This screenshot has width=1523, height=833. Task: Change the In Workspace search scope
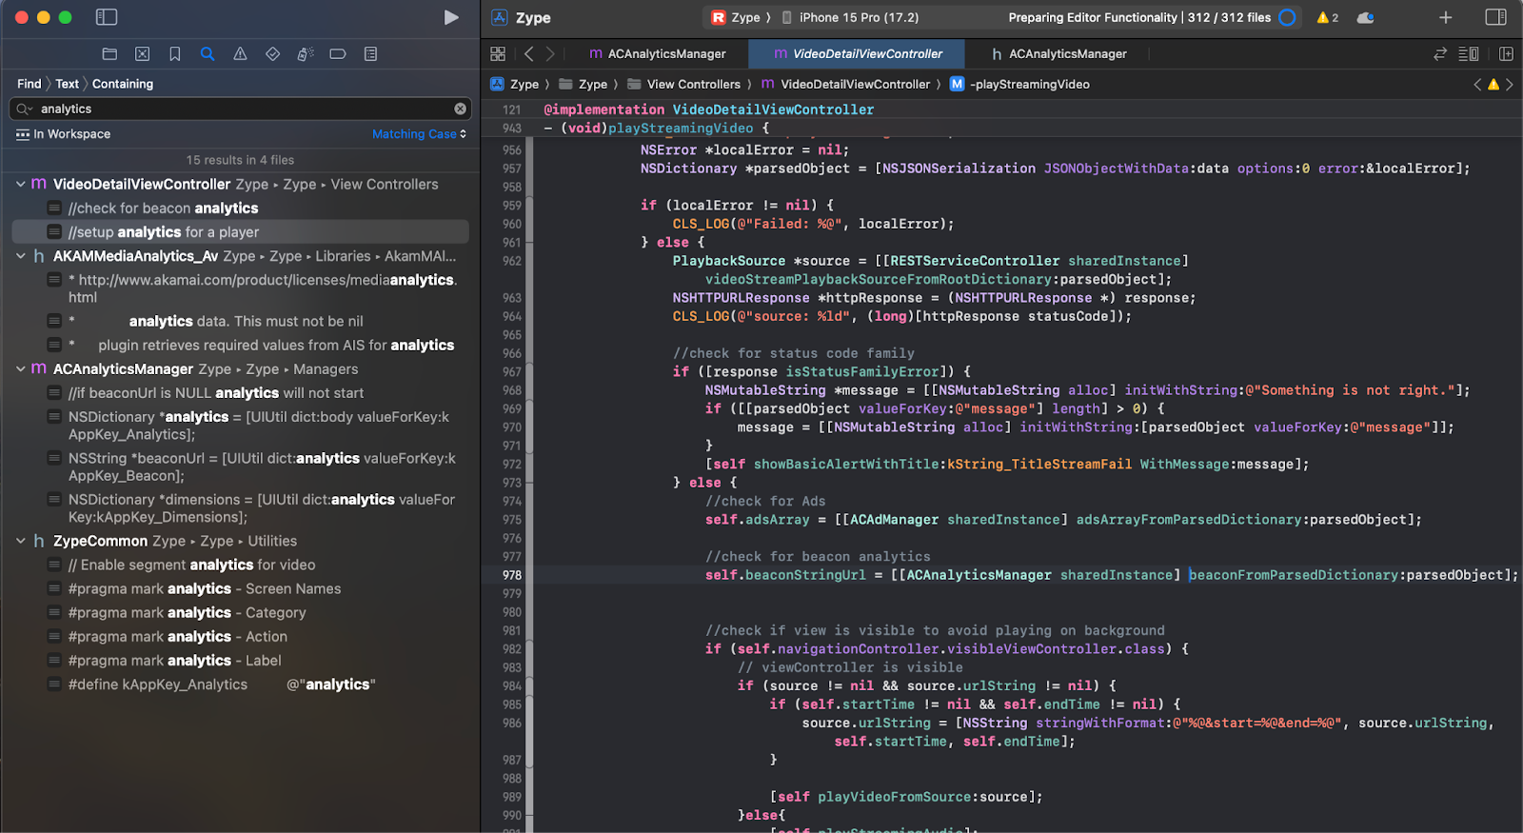coord(63,134)
